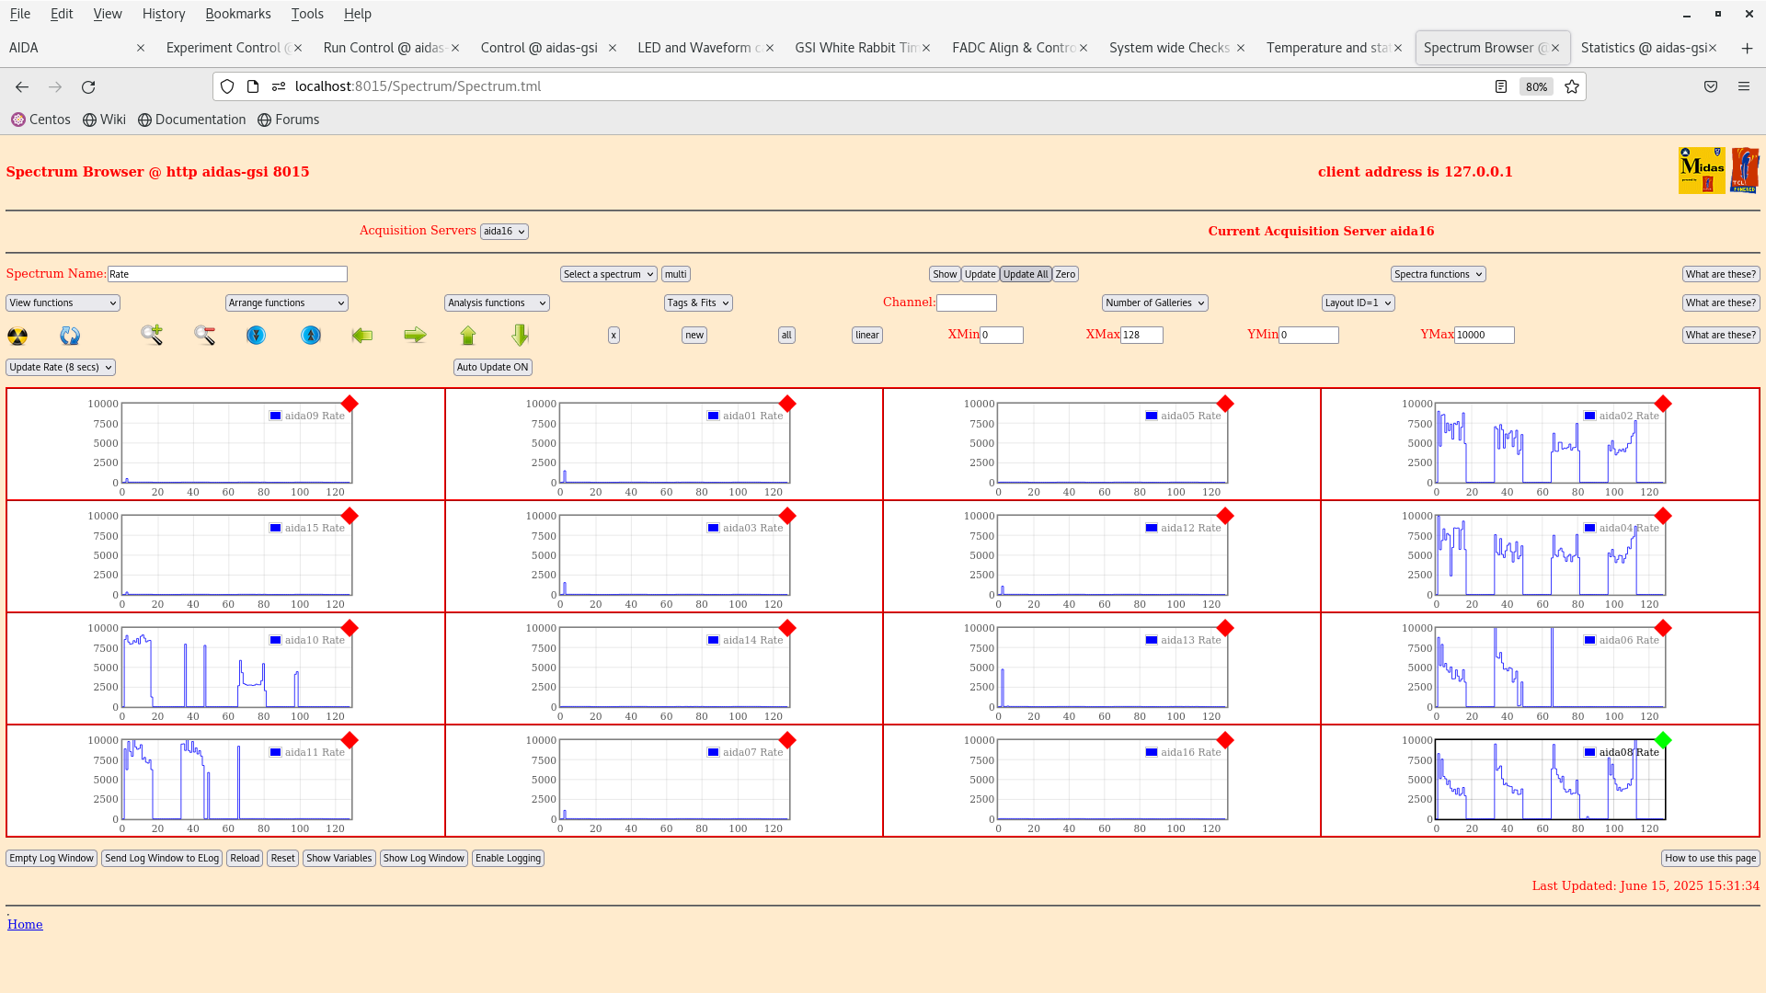Click the green left arrow icon
Image resolution: width=1766 pixels, height=993 pixels.
pos(362,335)
